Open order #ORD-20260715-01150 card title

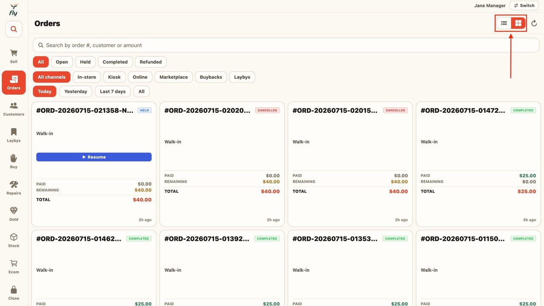pos(464,239)
